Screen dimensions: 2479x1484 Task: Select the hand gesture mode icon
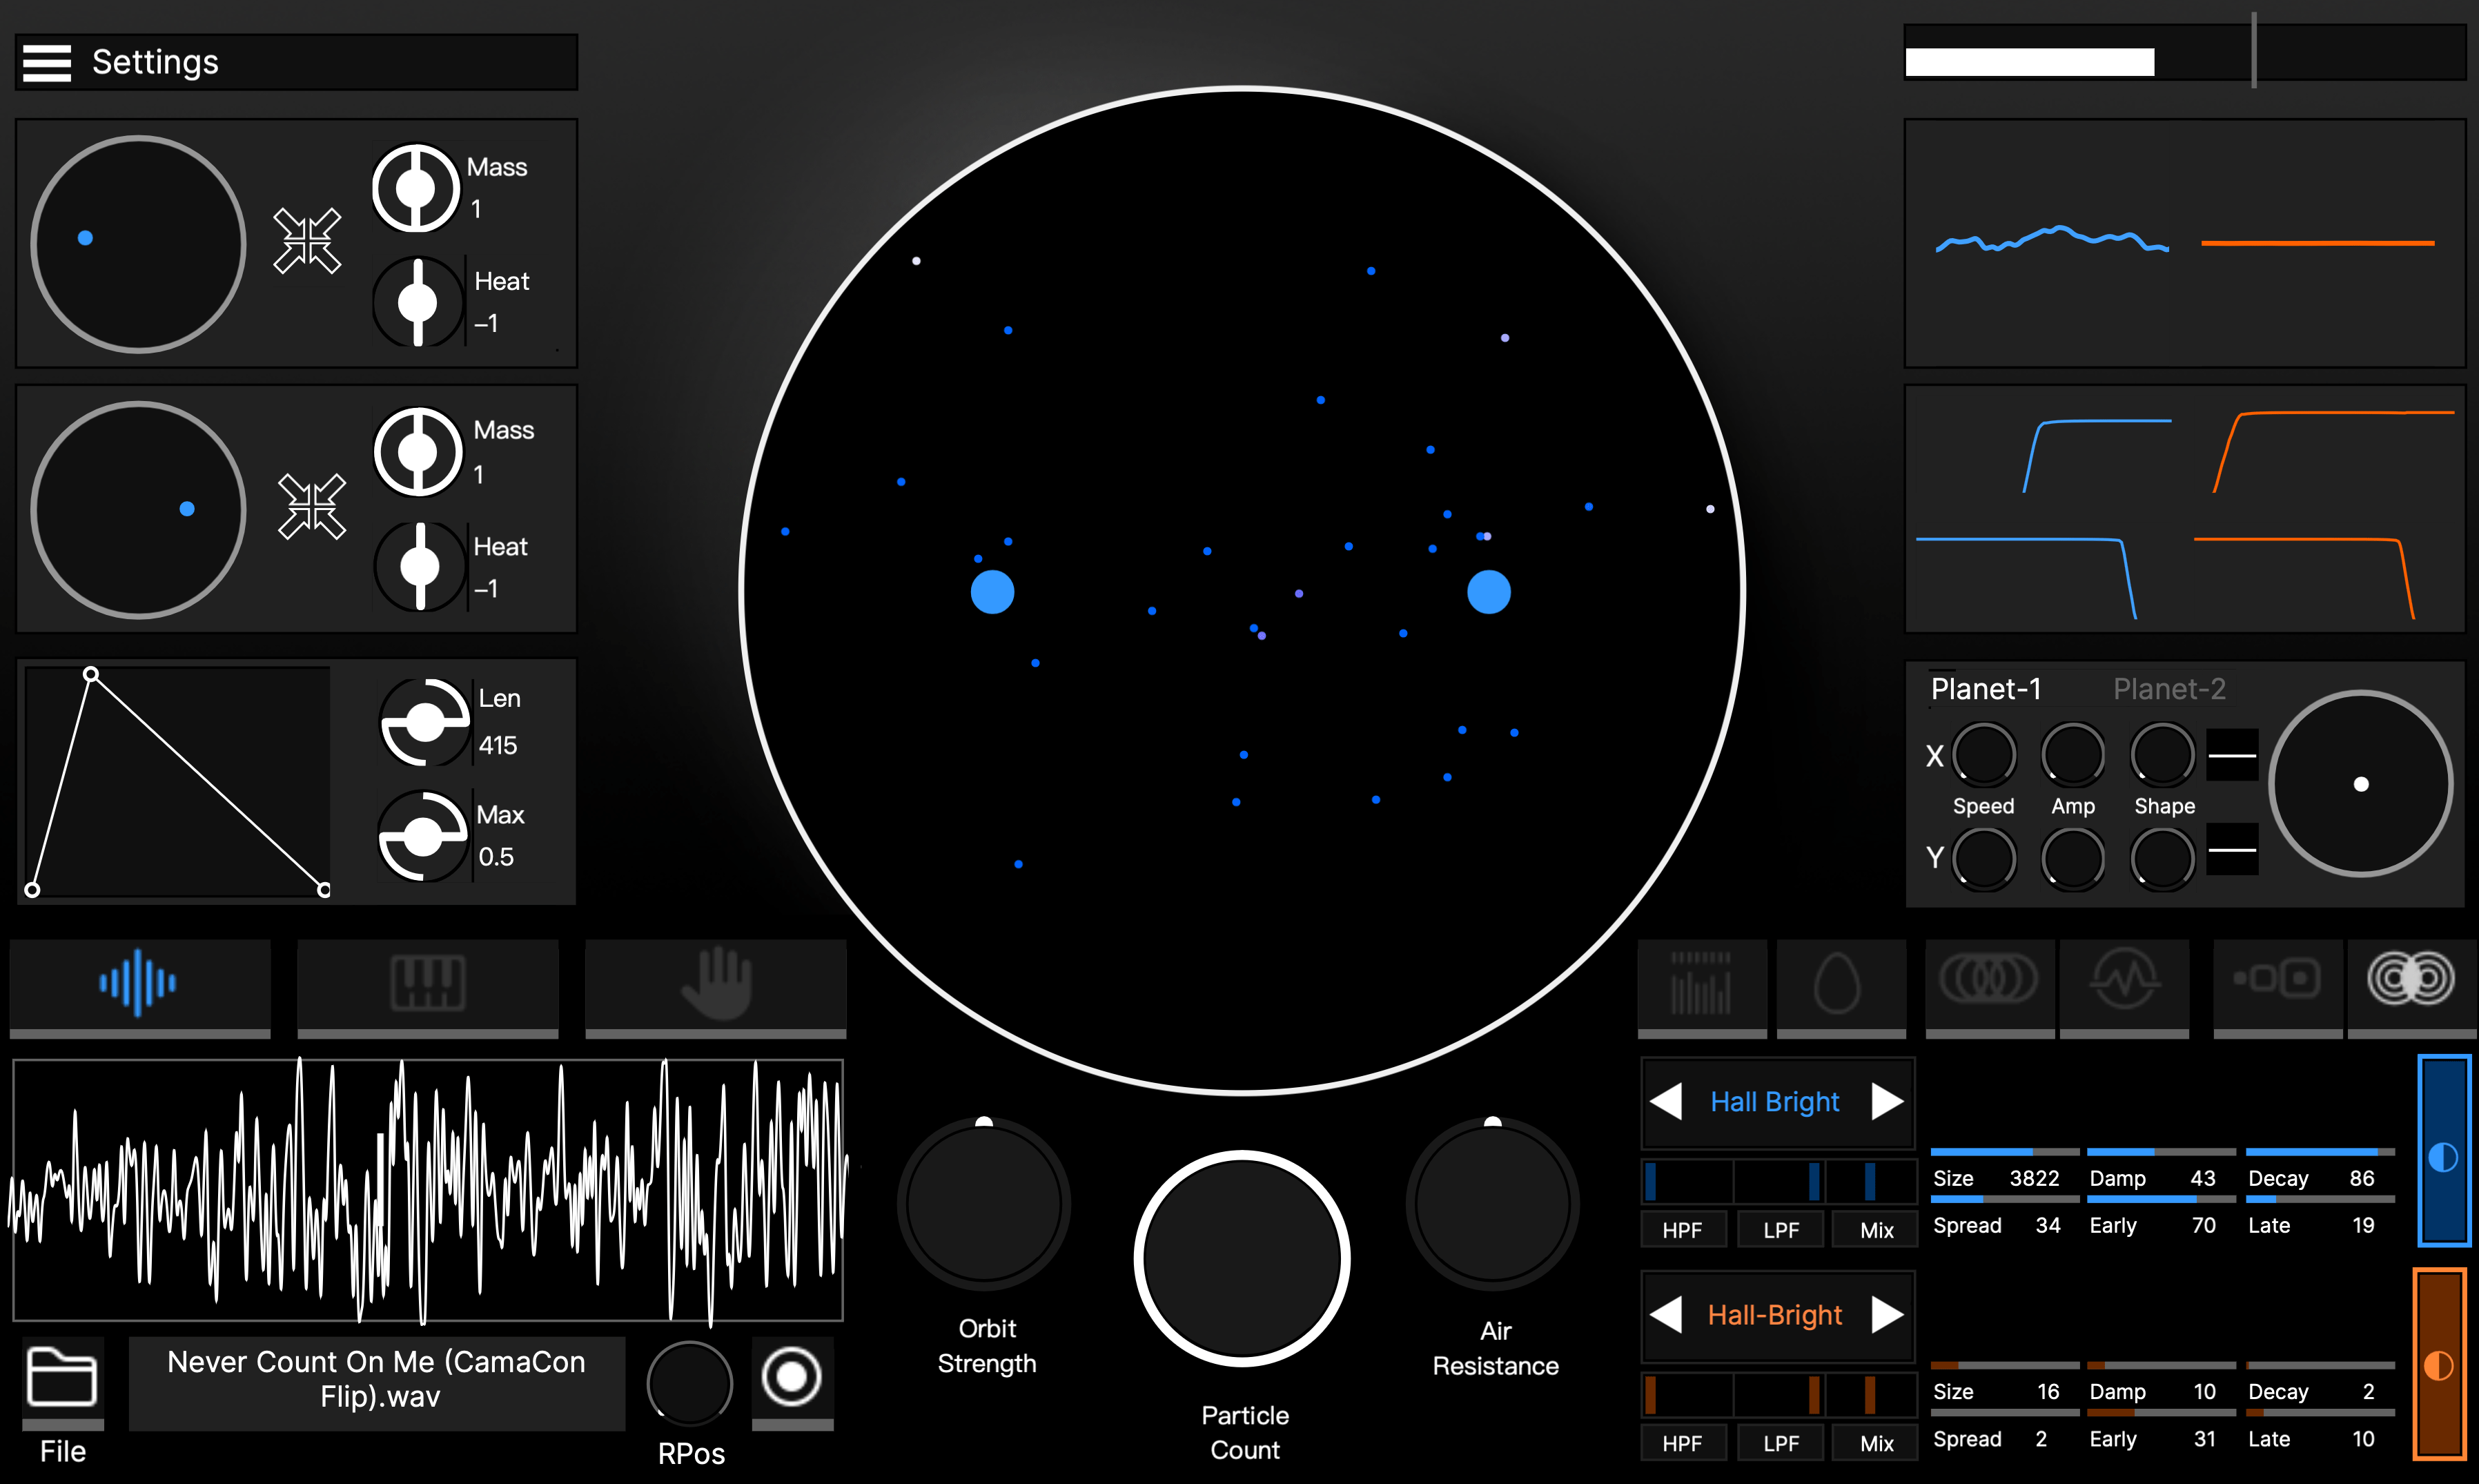716,982
